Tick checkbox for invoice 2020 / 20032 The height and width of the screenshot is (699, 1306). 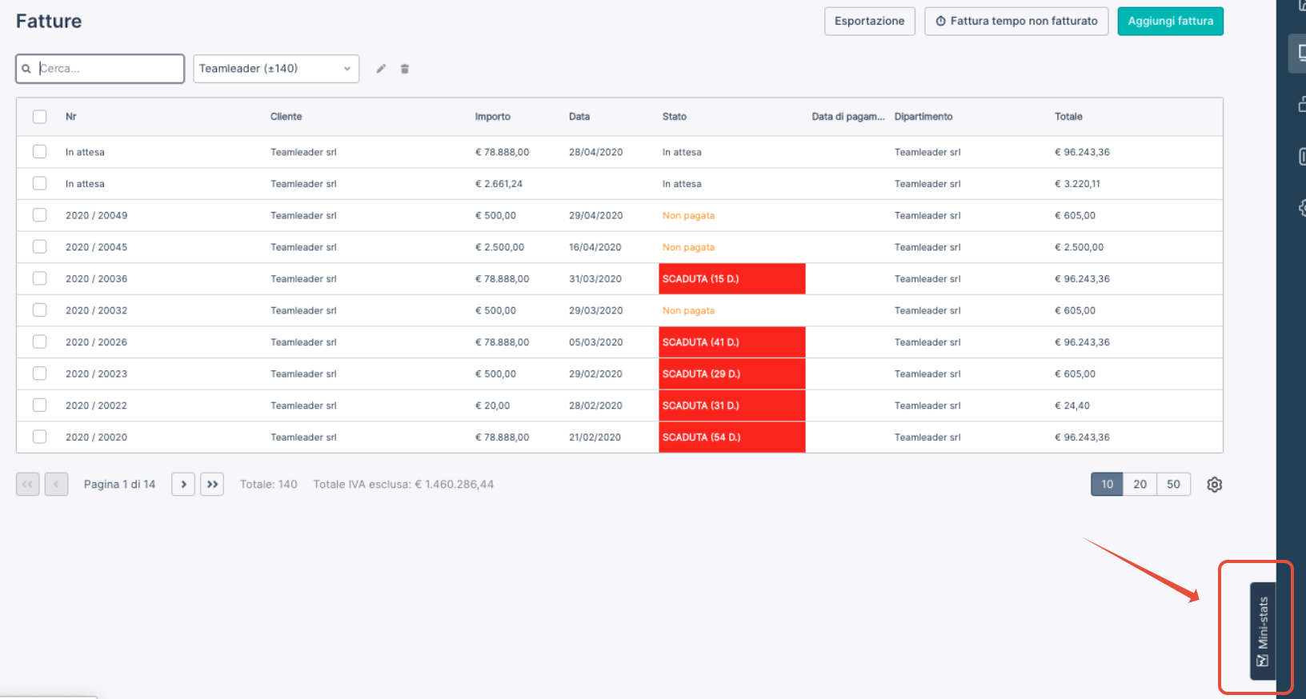(39, 310)
